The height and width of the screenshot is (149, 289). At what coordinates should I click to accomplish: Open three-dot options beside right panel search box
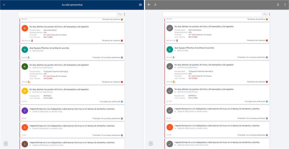(269, 14)
